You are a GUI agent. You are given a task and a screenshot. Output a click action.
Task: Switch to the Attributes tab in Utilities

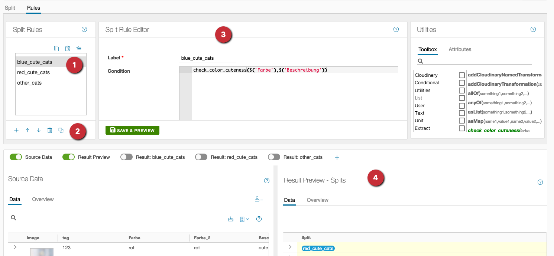(x=460, y=49)
